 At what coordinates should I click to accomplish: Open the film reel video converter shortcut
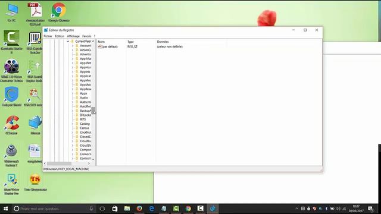11,70
